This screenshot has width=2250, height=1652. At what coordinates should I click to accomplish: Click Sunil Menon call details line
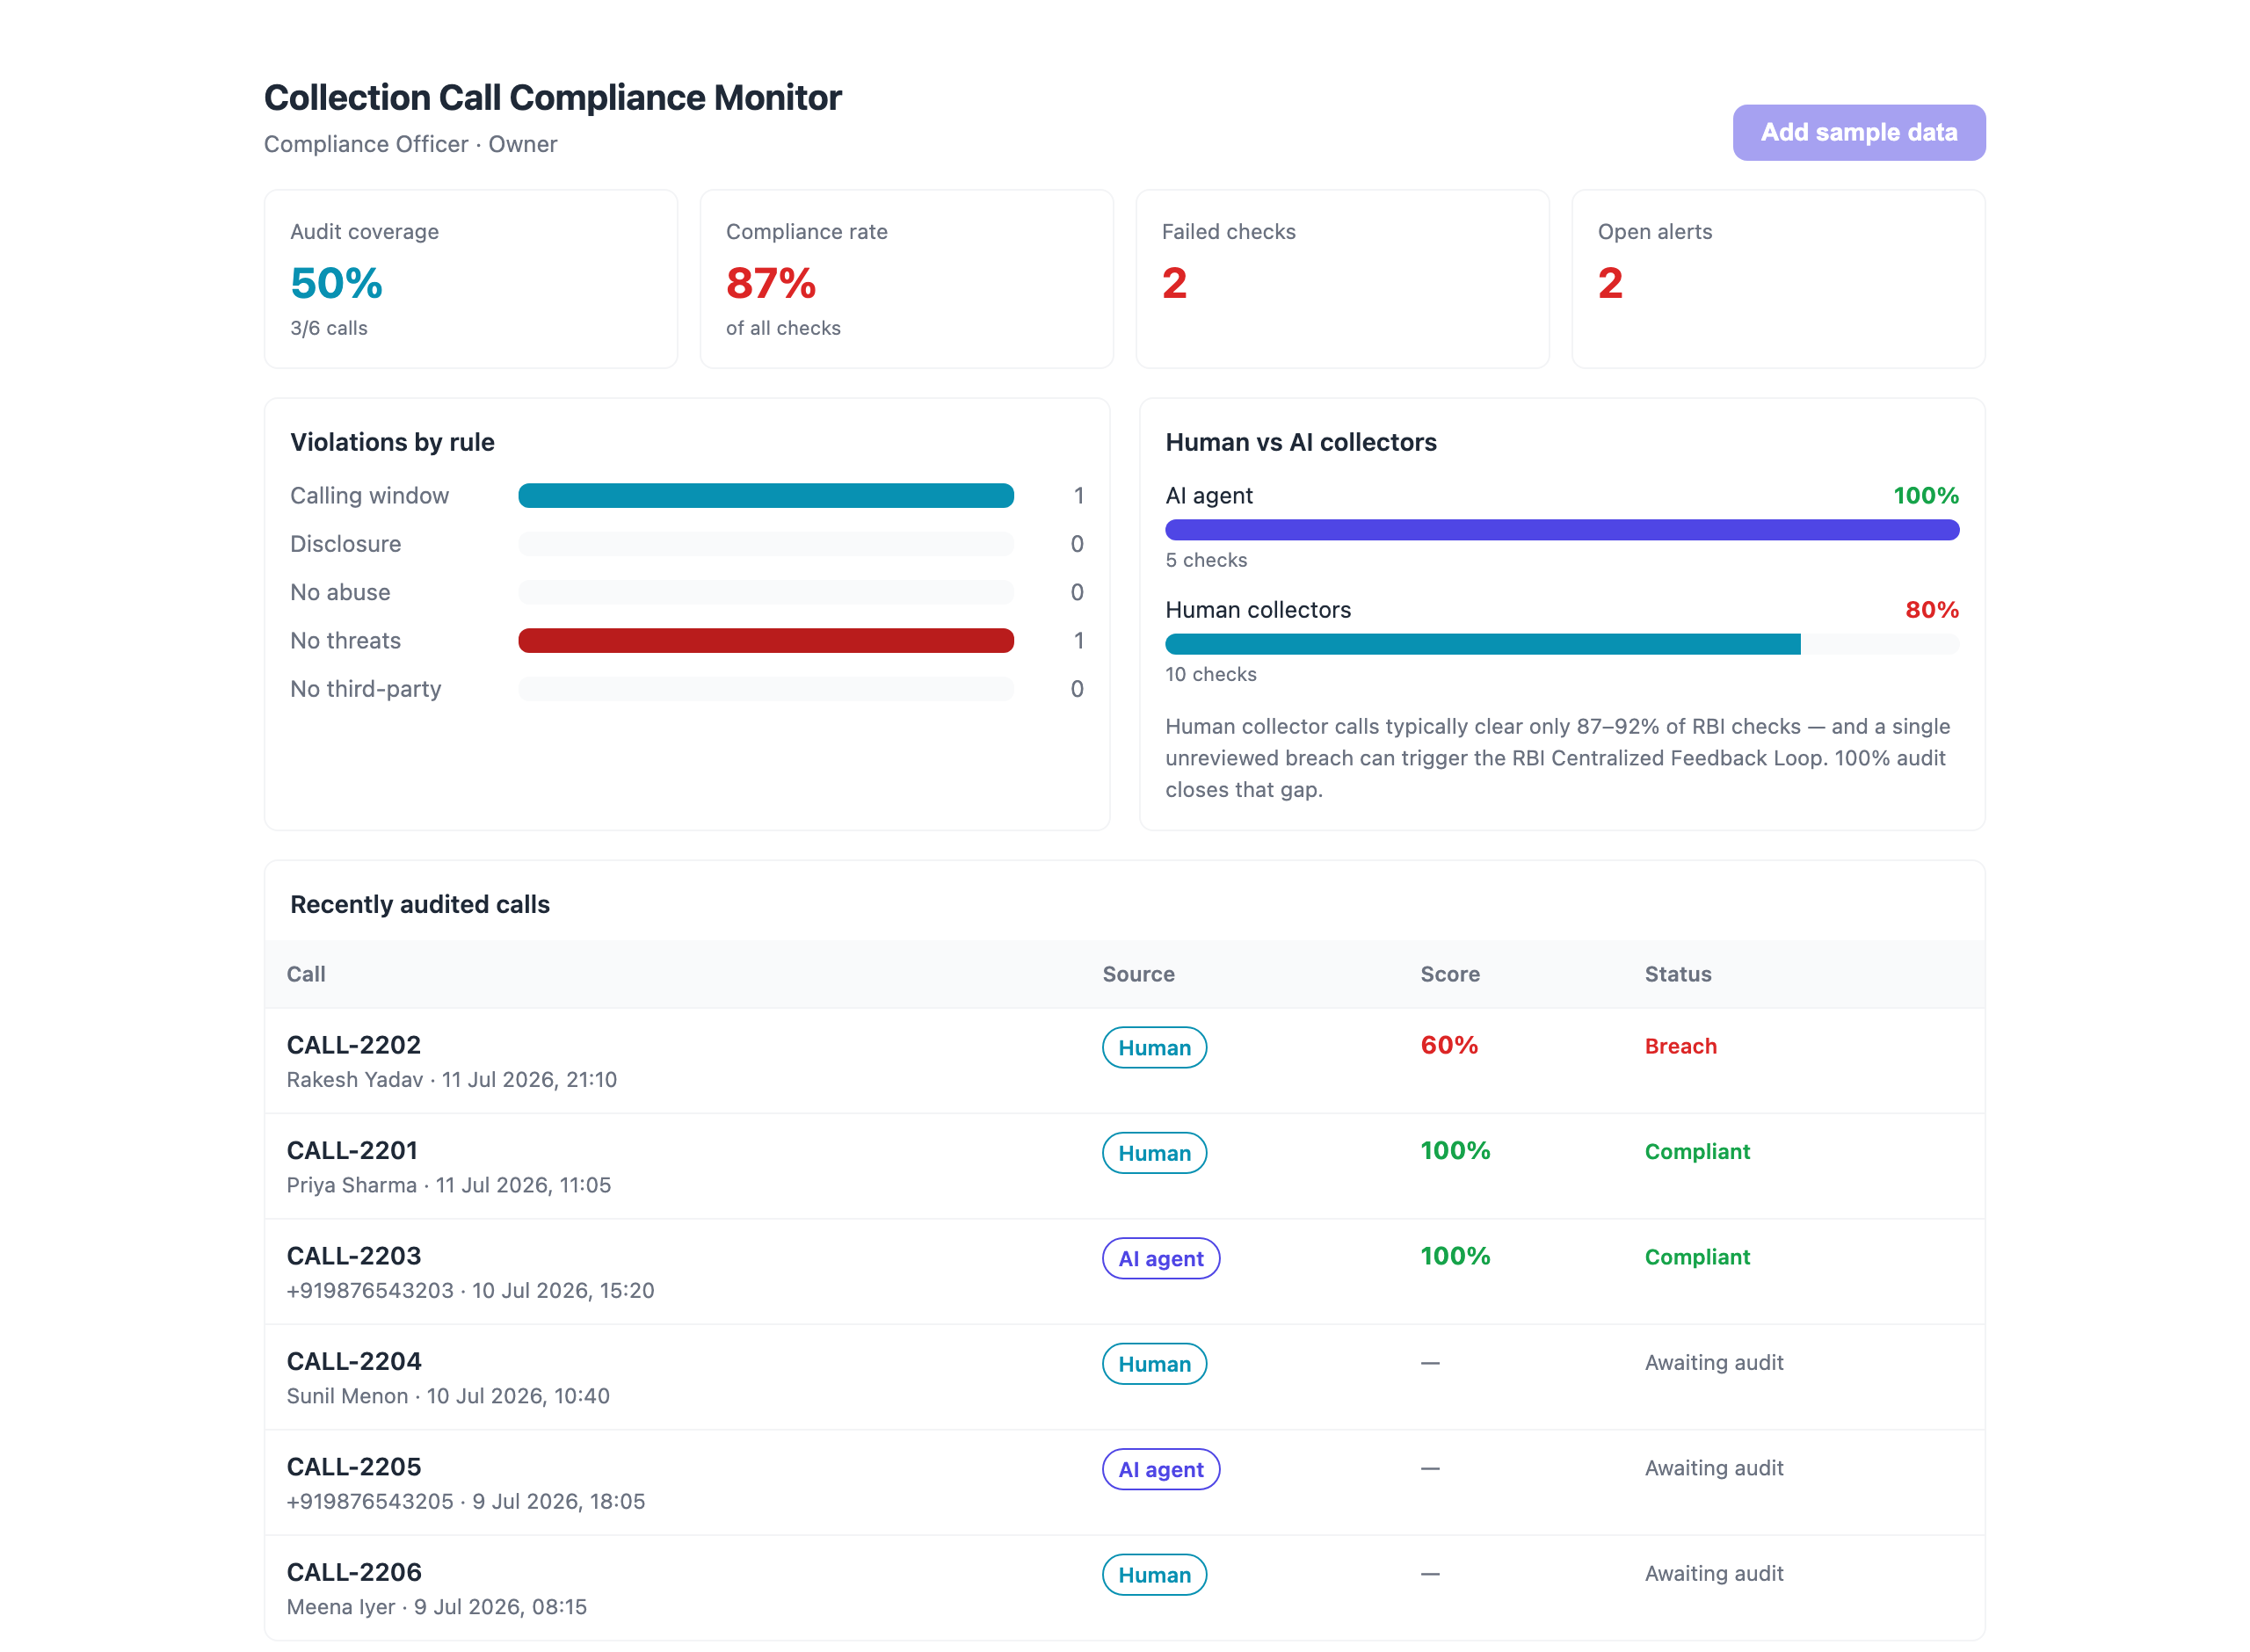(x=447, y=1396)
